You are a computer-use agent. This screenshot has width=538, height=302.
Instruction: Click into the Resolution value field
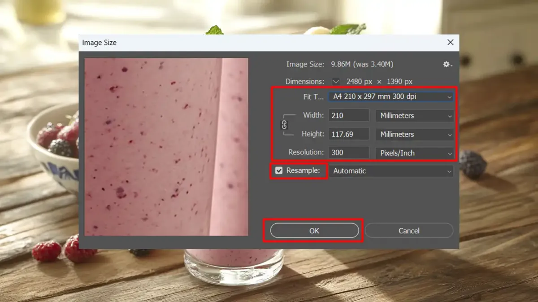pyautogui.click(x=349, y=153)
